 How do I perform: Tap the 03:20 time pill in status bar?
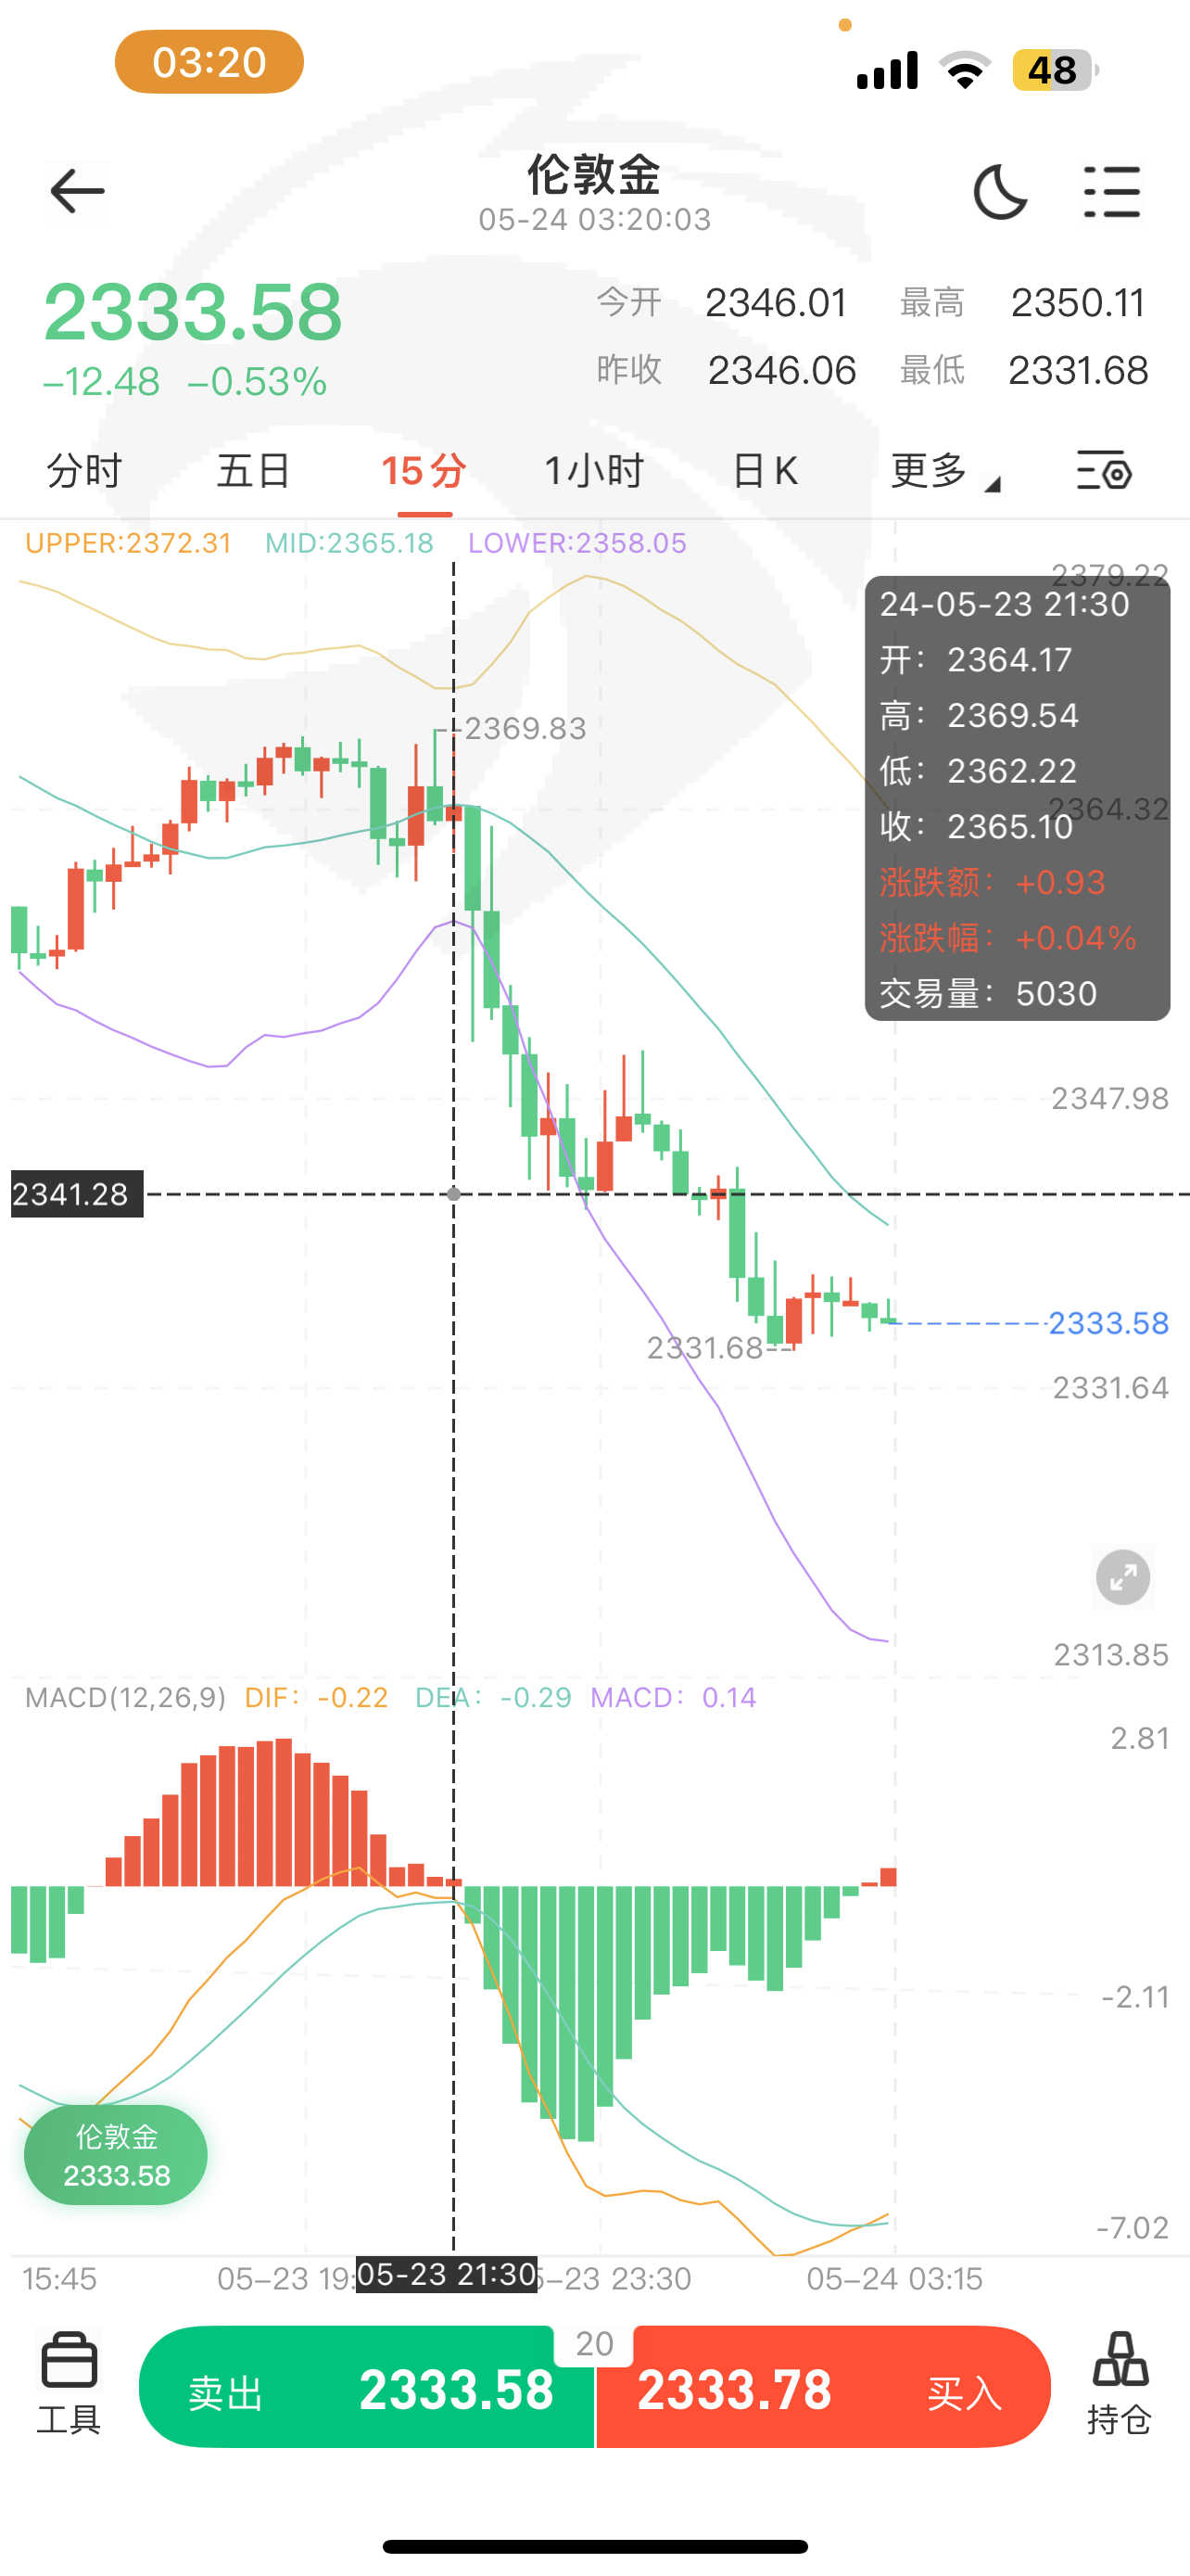tap(209, 62)
